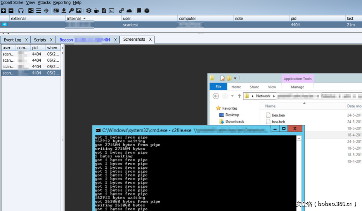Open Manage Web Server cloud icon
Viewport: 362px width, 211px height.
pyautogui.click(x=129, y=10)
